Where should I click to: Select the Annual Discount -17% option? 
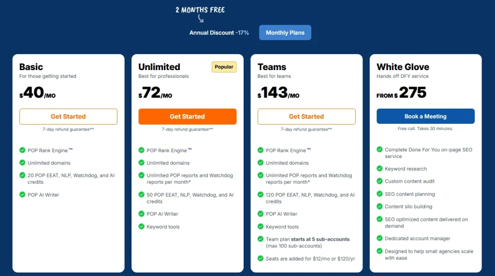click(219, 33)
